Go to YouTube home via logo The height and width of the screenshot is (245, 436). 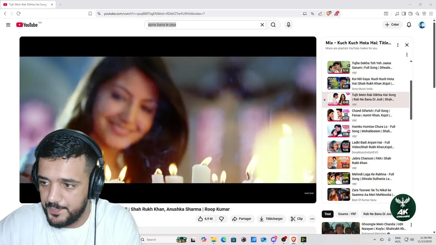pyautogui.click(x=27, y=25)
